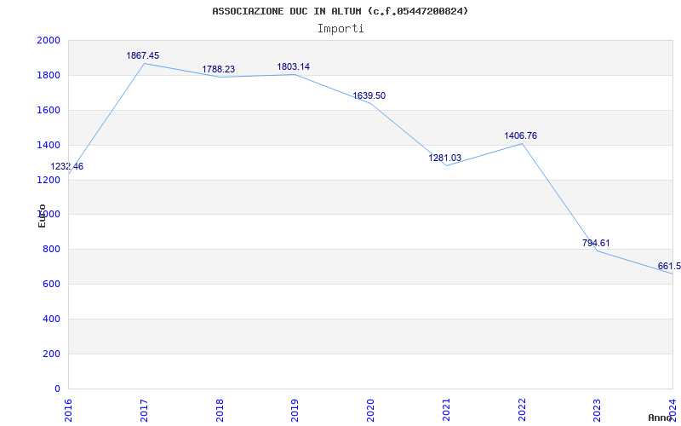Click the 200 y-axis value

(52, 354)
